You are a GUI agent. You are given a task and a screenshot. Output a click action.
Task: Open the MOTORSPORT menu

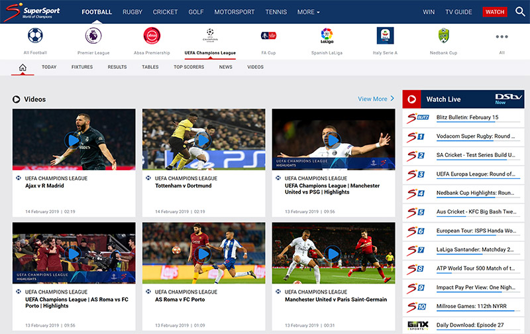click(x=235, y=12)
